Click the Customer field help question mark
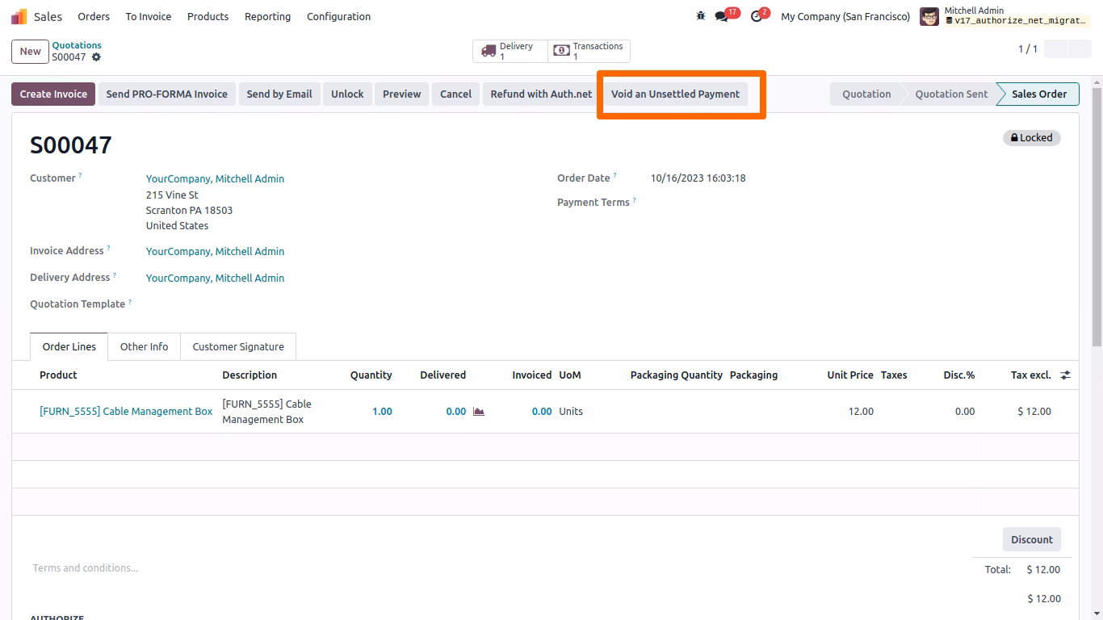This screenshot has height=620, width=1103. 80,175
